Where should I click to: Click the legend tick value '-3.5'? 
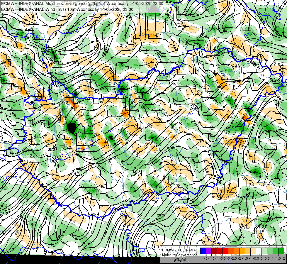point(223,258)
